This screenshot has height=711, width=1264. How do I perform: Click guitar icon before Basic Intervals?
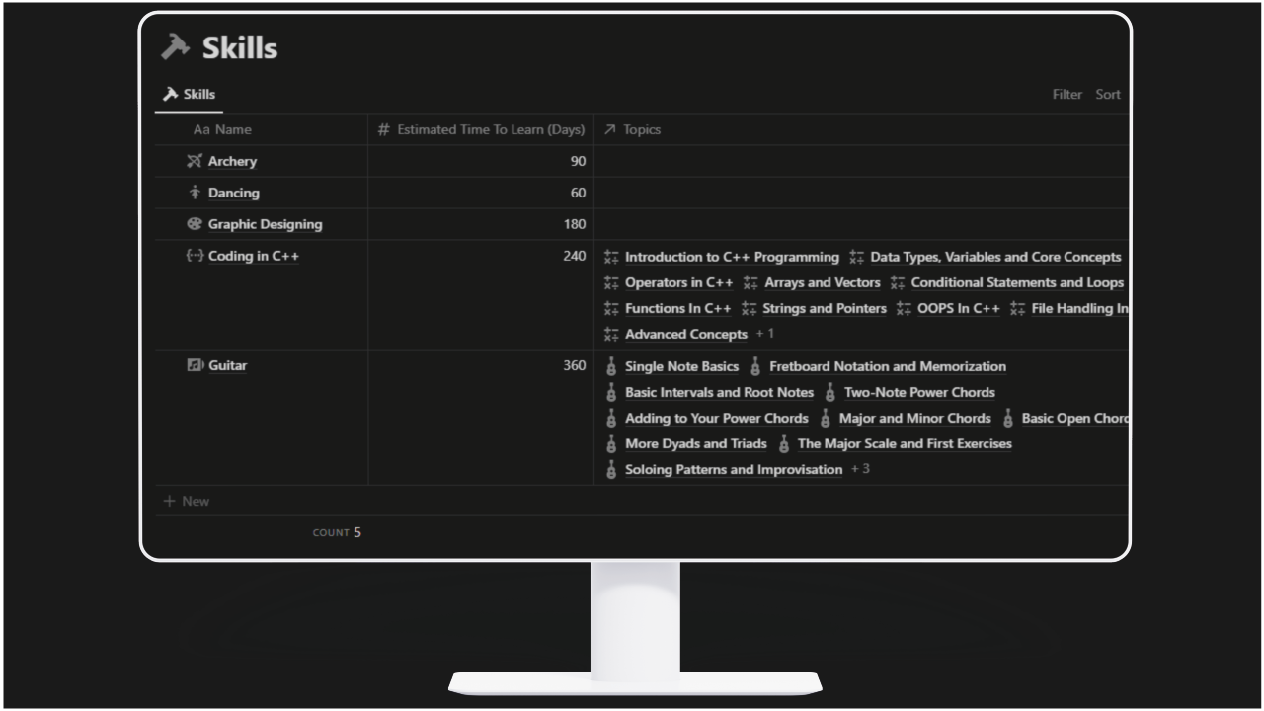point(611,392)
